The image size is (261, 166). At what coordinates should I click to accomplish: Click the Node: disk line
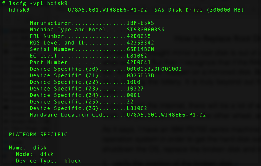click(35, 154)
